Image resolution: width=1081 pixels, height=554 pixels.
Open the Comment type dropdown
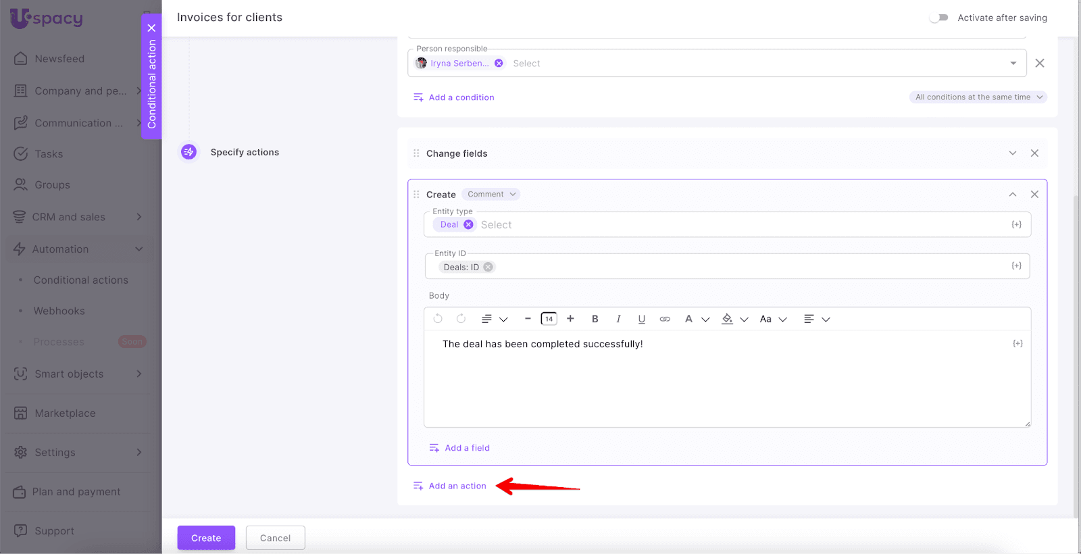(x=491, y=195)
